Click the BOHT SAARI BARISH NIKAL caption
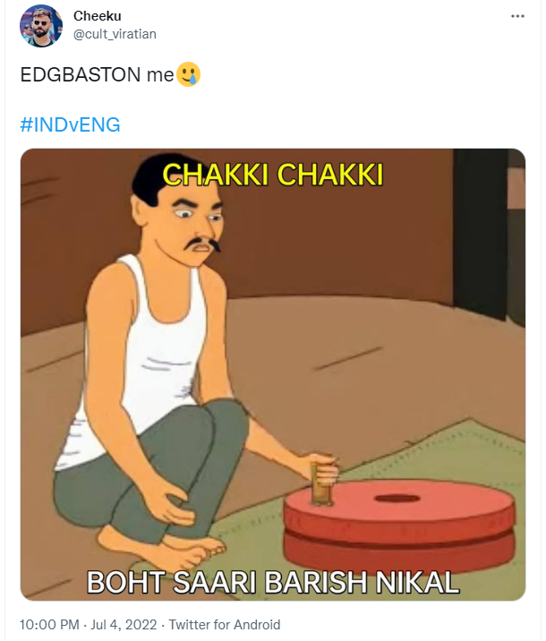Screen dimensions: 546x641 click(x=273, y=582)
